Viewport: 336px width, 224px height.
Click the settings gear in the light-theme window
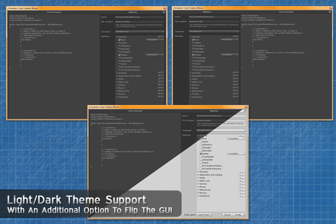pyautogui.click(x=245, y=111)
